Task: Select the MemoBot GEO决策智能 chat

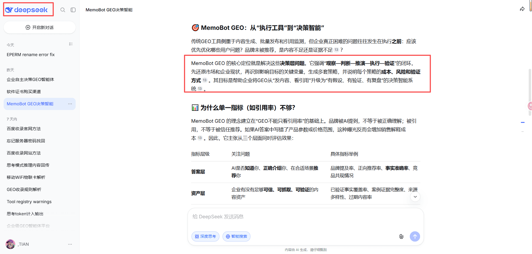Action: (x=40, y=104)
